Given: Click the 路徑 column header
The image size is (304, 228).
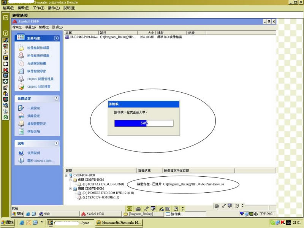Looking at the screenshot, I should 118,33.
